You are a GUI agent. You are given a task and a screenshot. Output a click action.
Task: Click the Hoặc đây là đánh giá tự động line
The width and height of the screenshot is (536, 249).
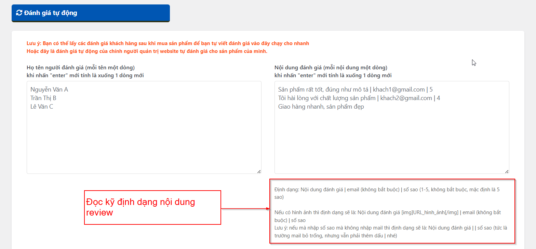pos(147,51)
